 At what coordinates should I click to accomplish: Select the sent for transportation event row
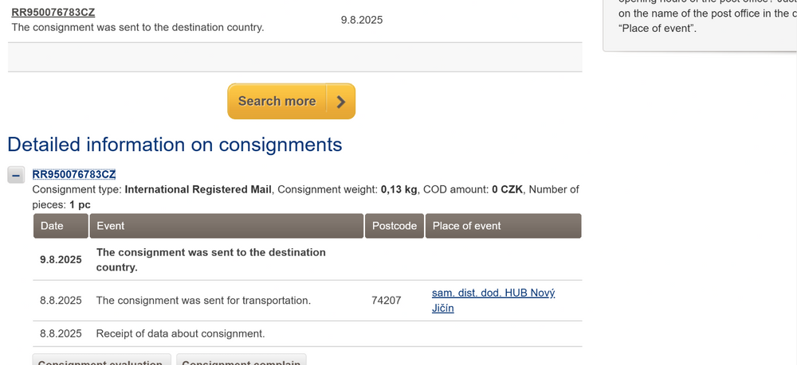tap(203, 301)
